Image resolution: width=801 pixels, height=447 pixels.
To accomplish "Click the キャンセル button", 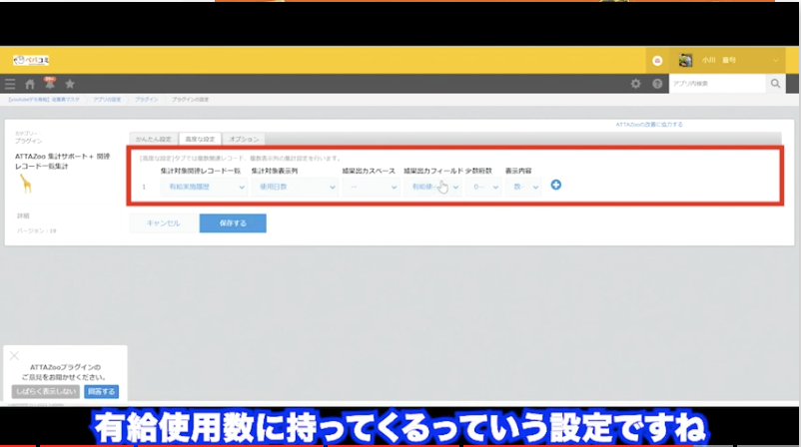I will 162,223.
